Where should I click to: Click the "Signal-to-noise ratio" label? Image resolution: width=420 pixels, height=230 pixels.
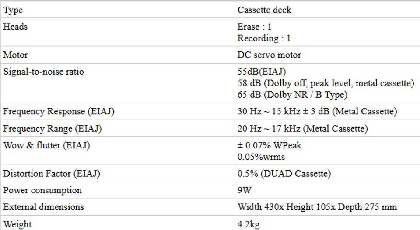tap(43, 72)
